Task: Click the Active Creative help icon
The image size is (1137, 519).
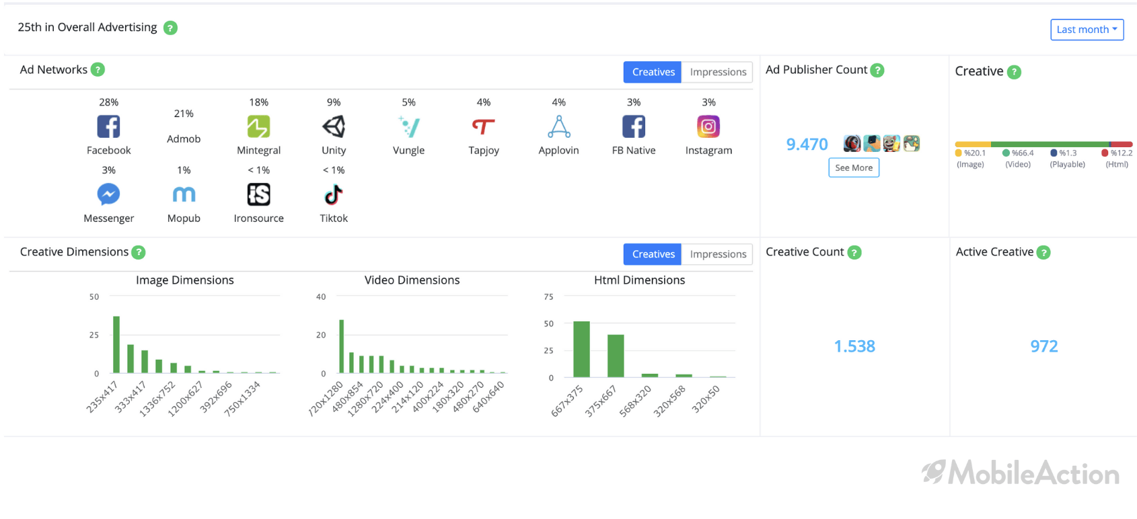Action: [x=1043, y=252]
